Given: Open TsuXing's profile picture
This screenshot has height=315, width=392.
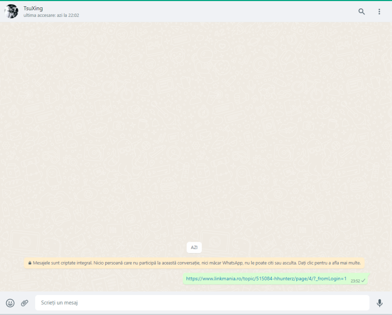Looking at the screenshot, I should [12, 12].
